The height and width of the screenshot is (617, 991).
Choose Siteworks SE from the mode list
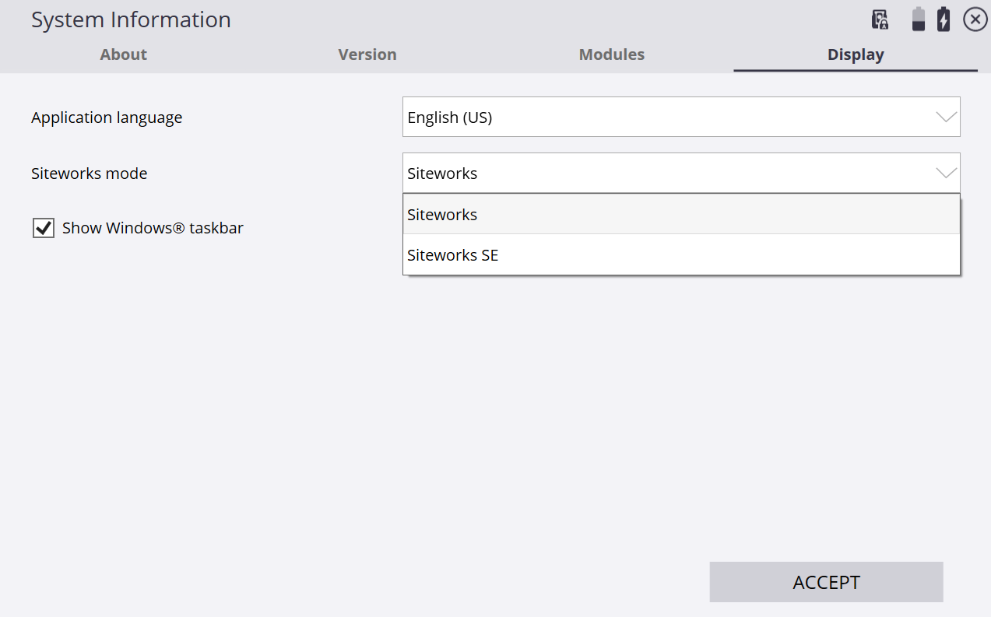681,254
